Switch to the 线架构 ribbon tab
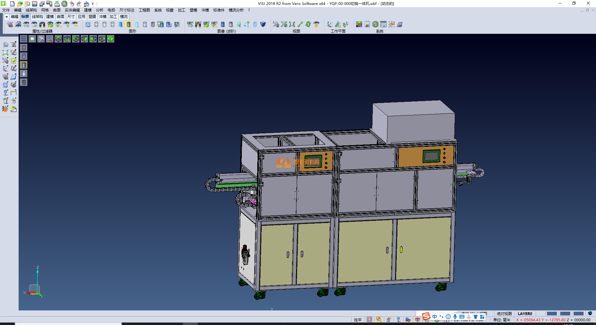The height and width of the screenshot is (325, 596). click(x=37, y=17)
